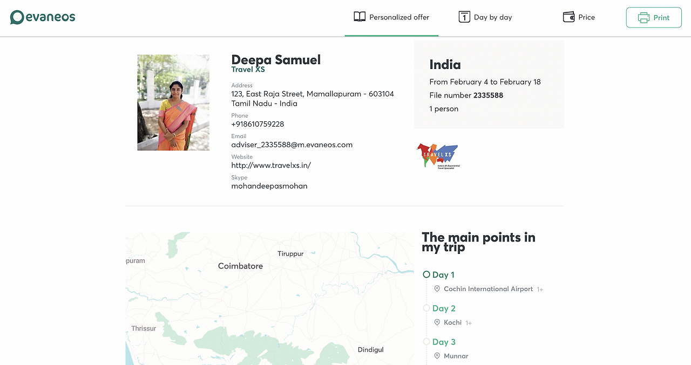This screenshot has width=691, height=365.
Task: Expand the 1+ indicator after Kochi
Action: (x=469, y=323)
